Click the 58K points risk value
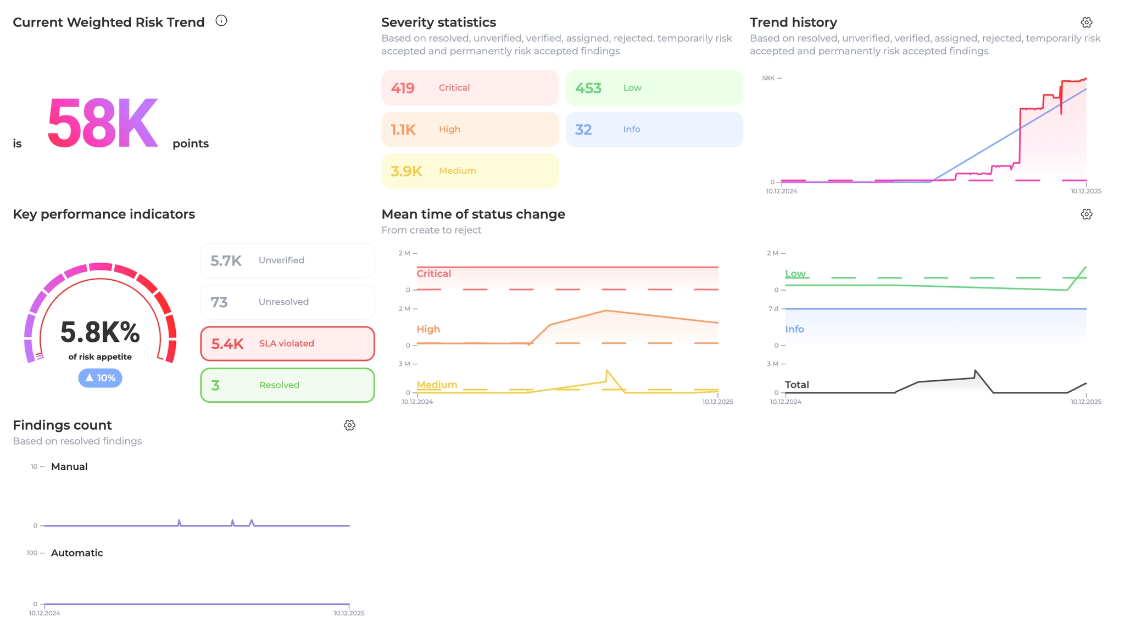1125x633 pixels. tap(103, 124)
